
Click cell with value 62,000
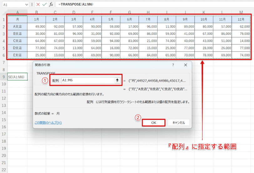click(241, 27)
